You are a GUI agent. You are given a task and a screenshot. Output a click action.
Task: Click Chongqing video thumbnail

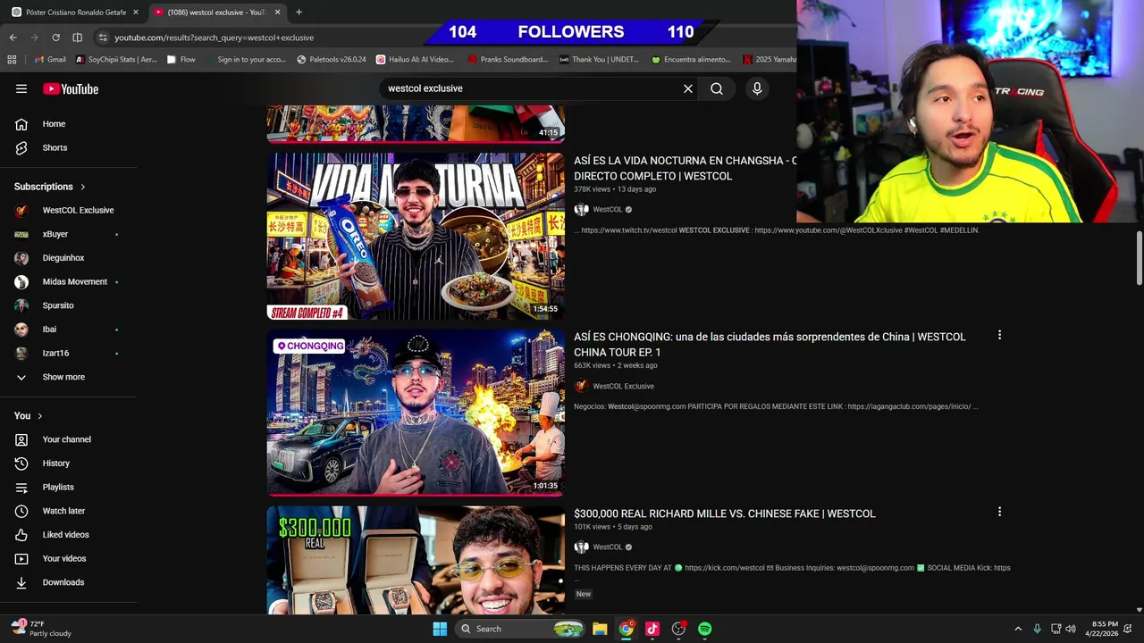(x=416, y=412)
